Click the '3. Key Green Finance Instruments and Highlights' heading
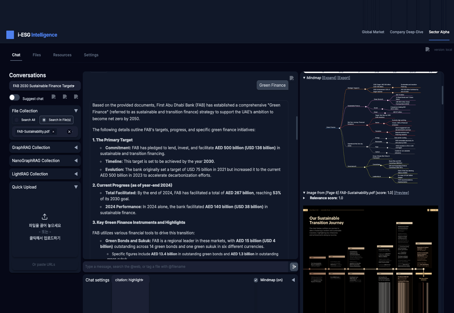This screenshot has height=313, width=454. pyautogui.click(x=139, y=222)
